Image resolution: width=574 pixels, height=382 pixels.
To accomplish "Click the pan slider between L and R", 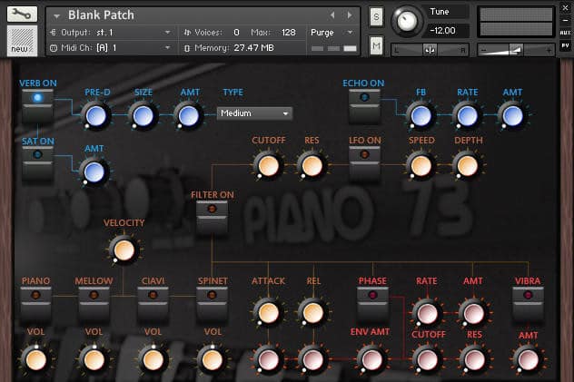I will click(x=430, y=50).
